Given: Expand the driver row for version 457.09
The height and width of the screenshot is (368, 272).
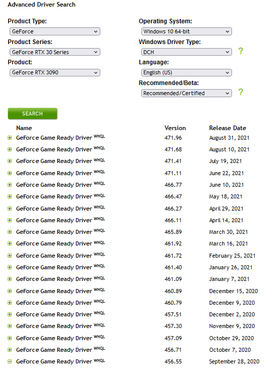Looking at the screenshot, I should [x=10, y=338].
